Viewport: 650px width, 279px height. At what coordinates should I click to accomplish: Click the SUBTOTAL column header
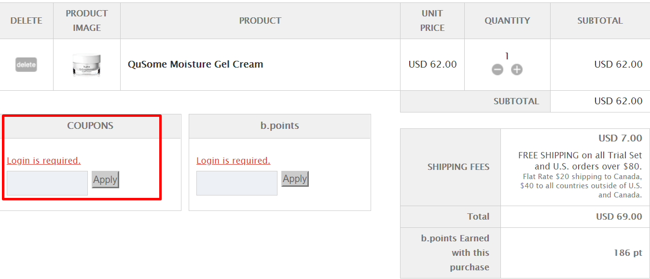coord(600,20)
